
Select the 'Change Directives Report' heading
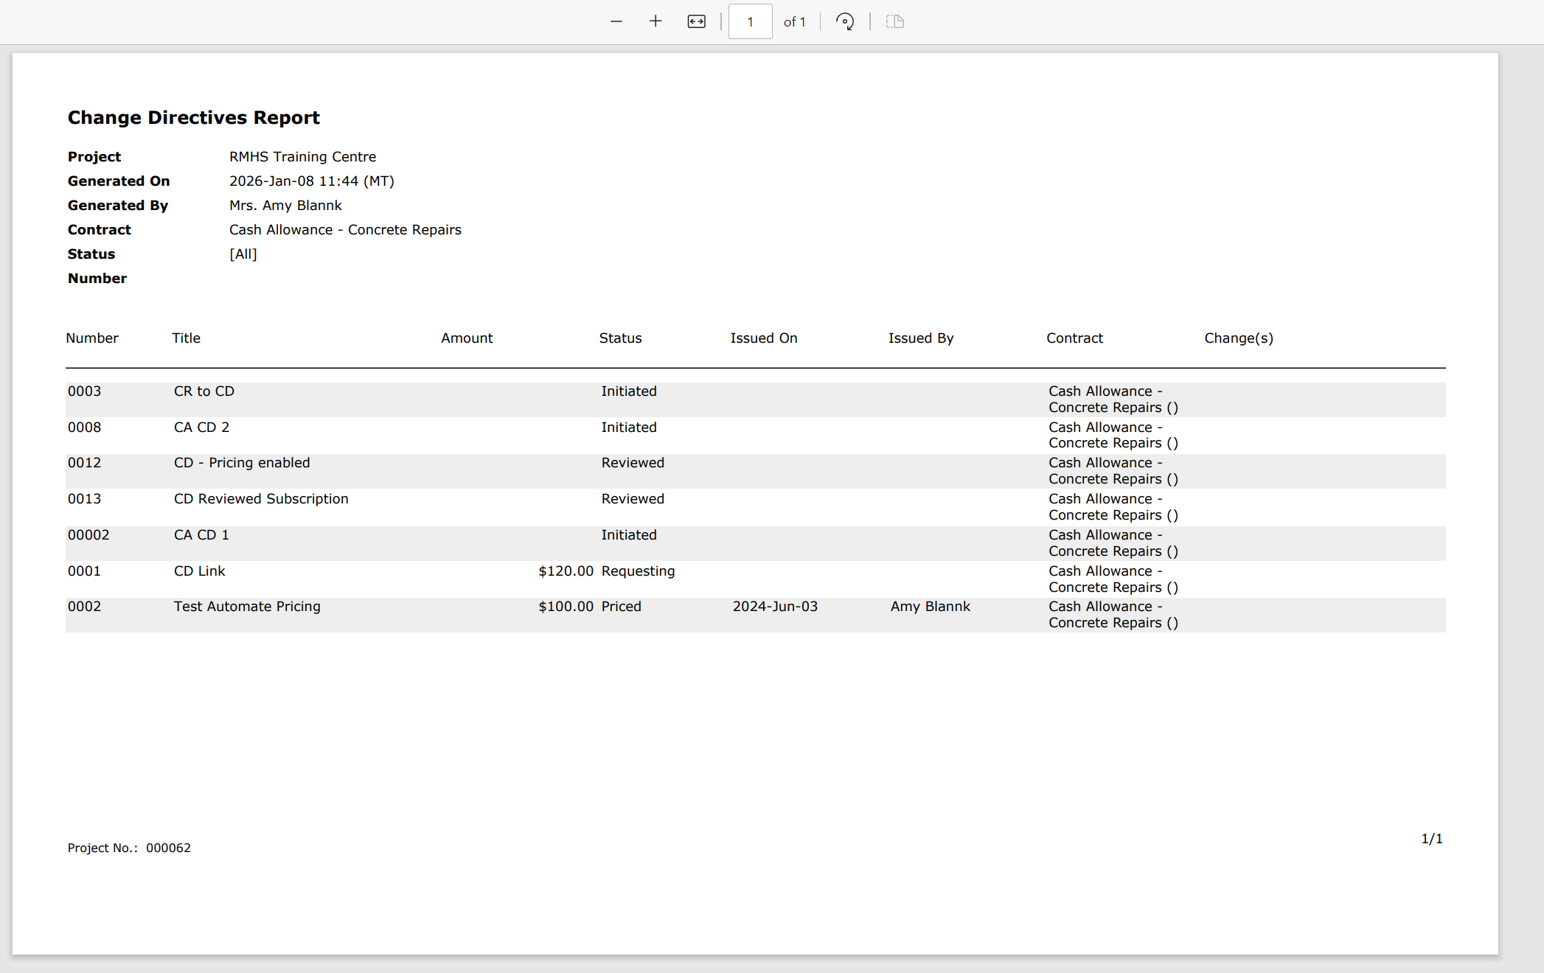click(193, 117)
